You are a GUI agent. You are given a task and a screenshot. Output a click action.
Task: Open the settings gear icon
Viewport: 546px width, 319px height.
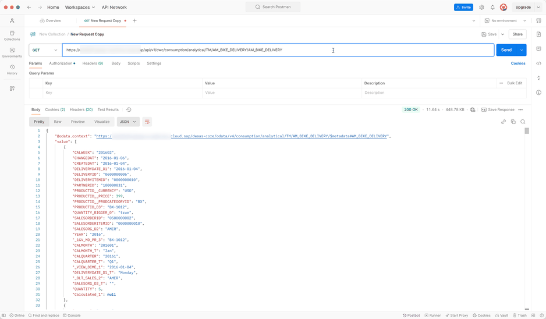tap(481, 8)
